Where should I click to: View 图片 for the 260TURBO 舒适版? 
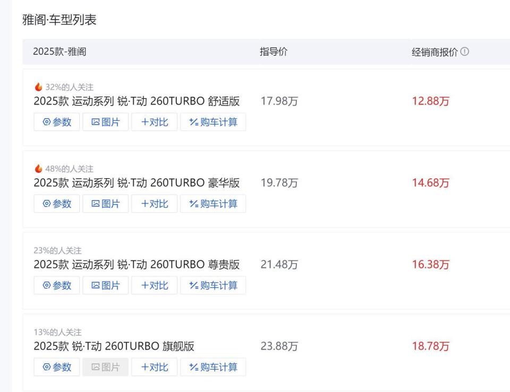point(105,123)
